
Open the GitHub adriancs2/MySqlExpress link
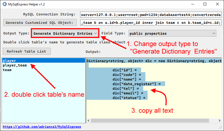click(42, 127)
